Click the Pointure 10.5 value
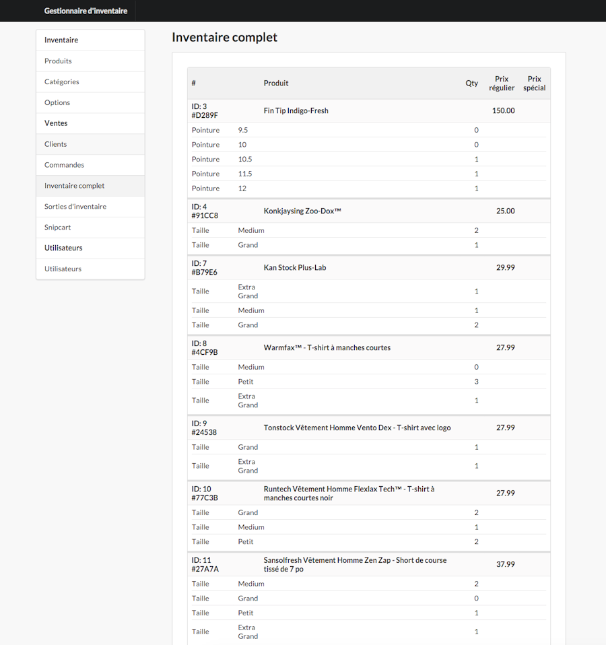Image resolution: width=606 pixels, height=645 pixels. [245, 159]
